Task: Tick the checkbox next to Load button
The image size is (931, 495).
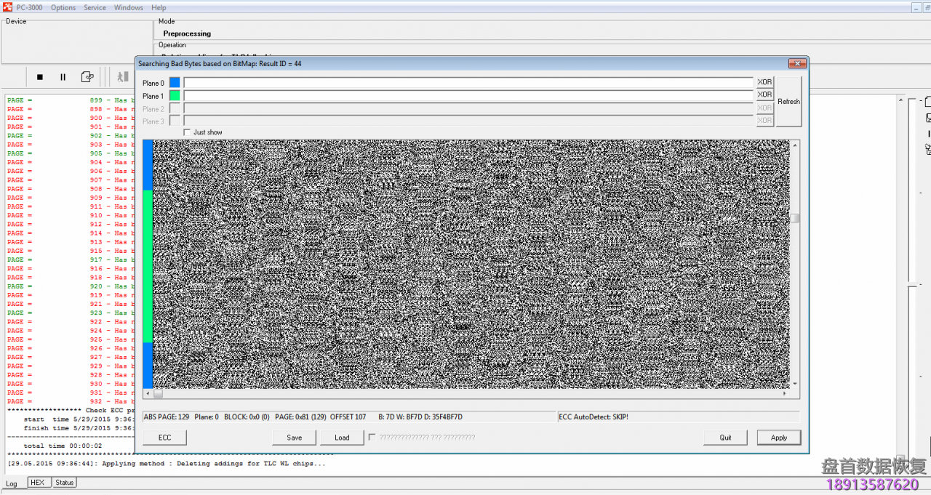Action: [372, 438]
